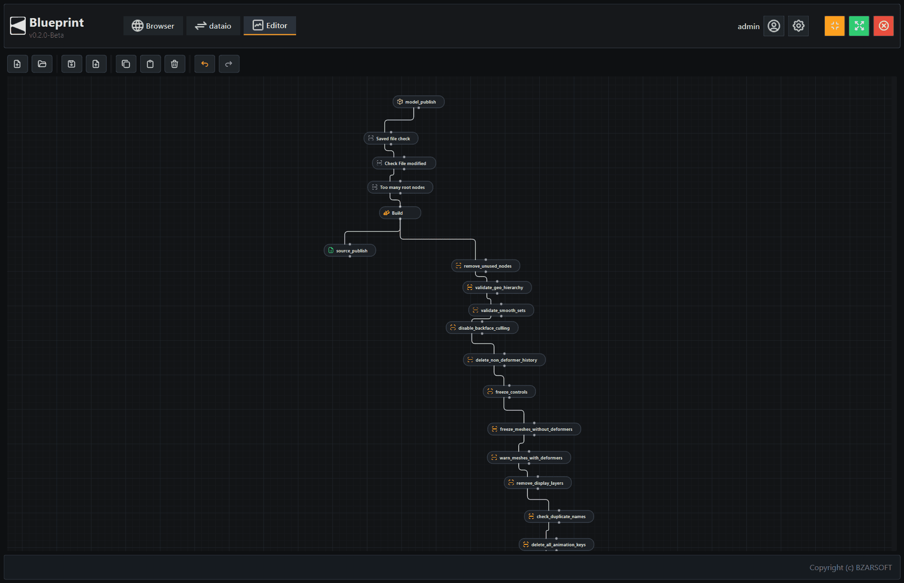
Task: Click the paste clipboard toolbar icon
Action: [150, 64]
